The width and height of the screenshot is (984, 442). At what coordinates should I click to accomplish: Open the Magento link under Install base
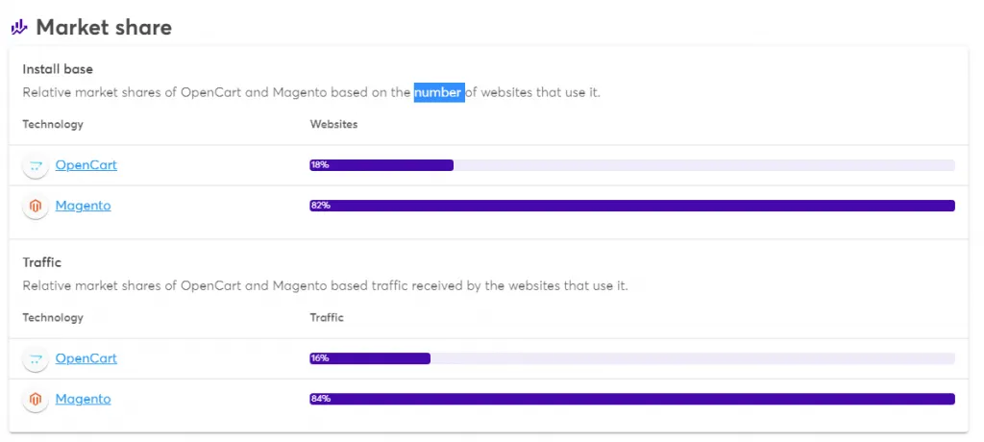83,206
